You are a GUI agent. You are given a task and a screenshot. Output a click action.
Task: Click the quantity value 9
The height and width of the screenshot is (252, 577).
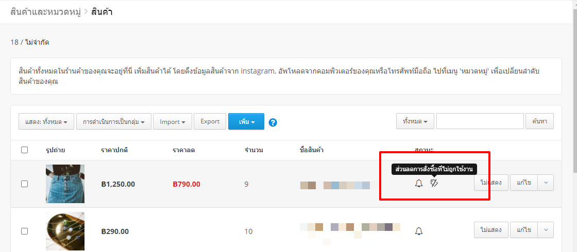tap(246, 184)
